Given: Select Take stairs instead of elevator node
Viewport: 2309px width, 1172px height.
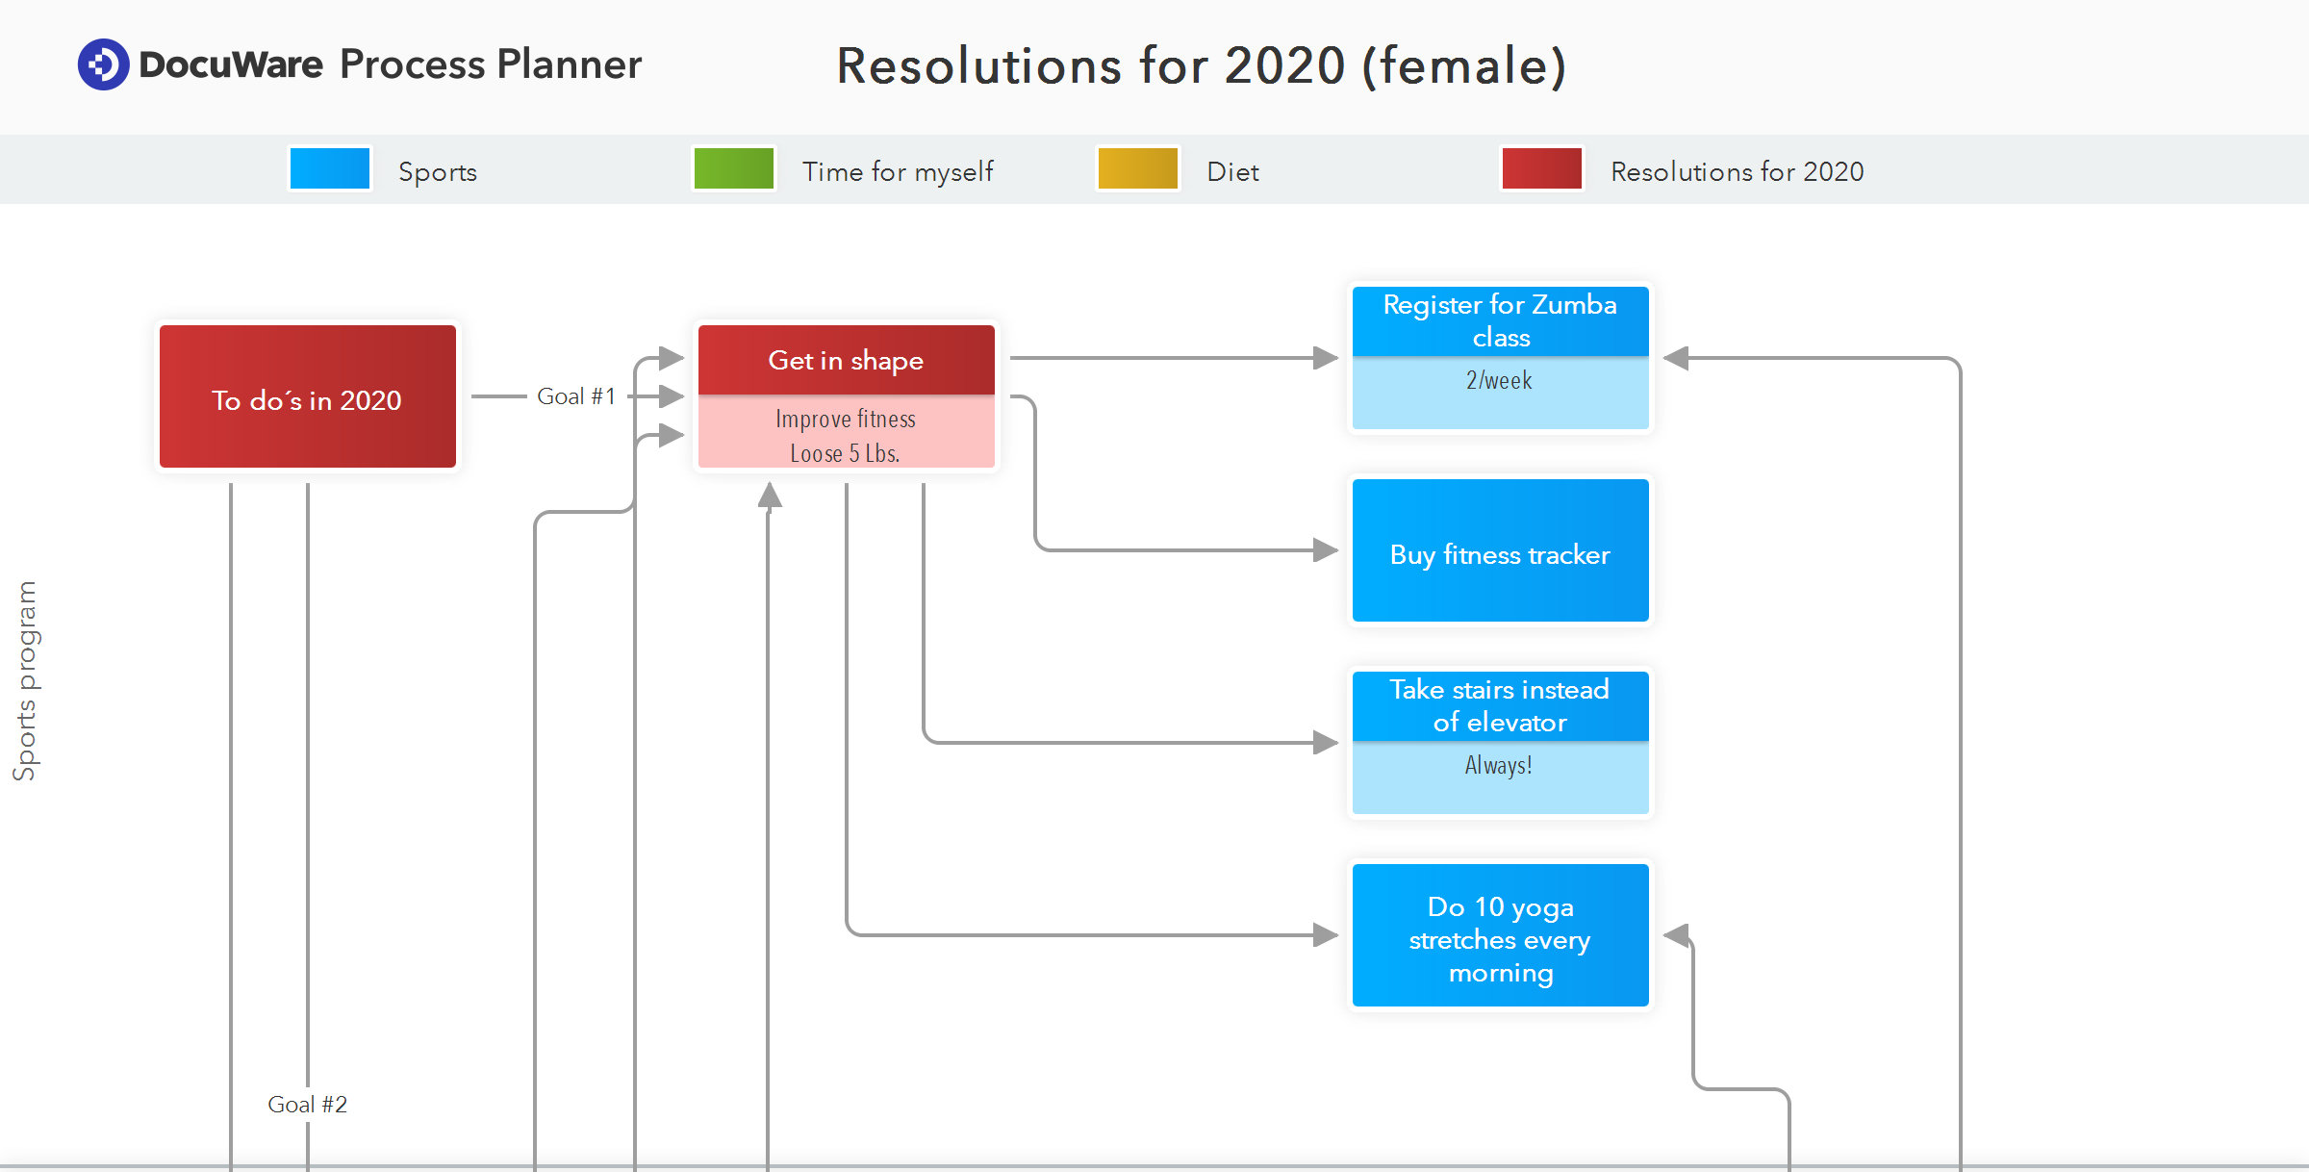Looking at the screenshot, I should tap(1500, 705).
